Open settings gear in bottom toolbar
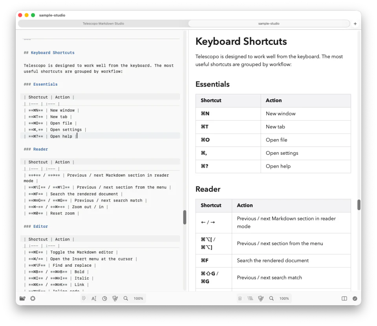Viewport: 377px width, 326px height. pyautogui.click(x=33, y=299)
